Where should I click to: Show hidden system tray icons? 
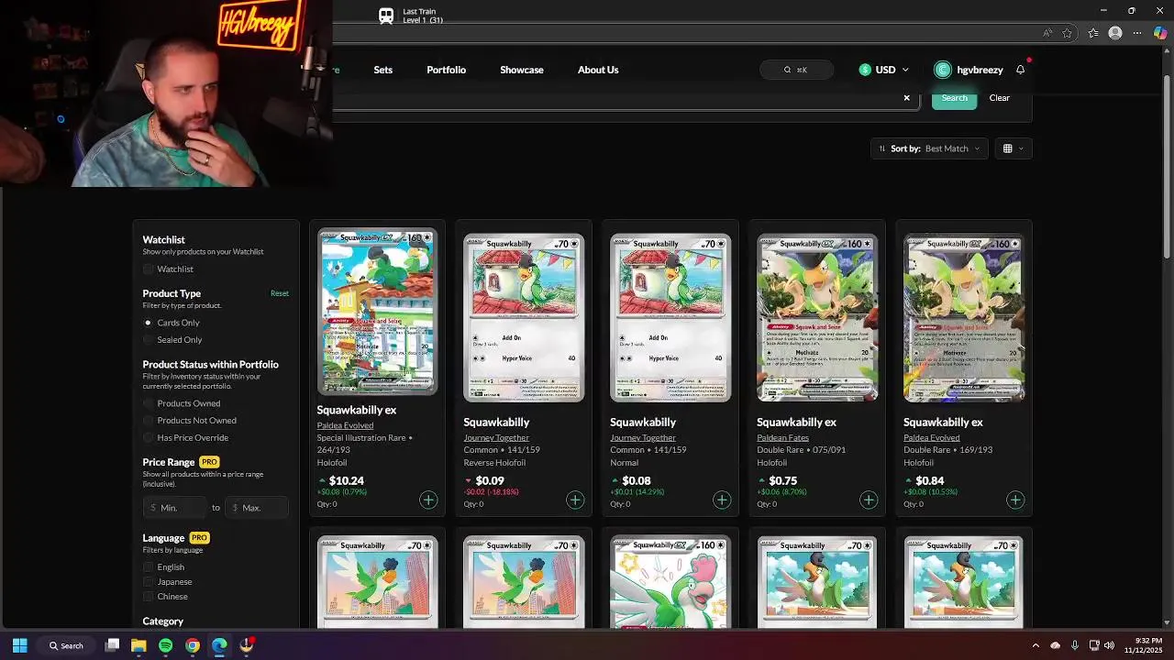click(1036, 645)
